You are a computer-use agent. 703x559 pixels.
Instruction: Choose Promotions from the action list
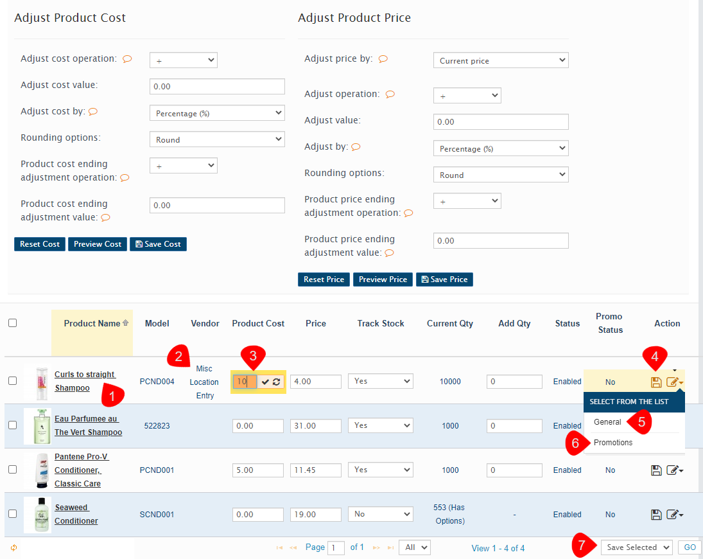coord(613,443)
